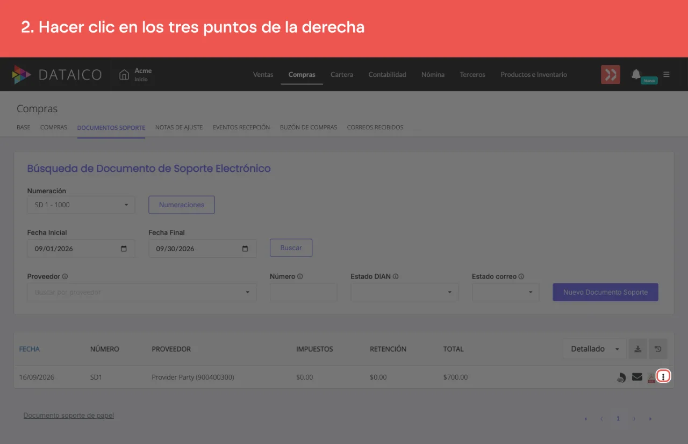Click provider name Provider Party (900400300)
This screenshot has width=688, height=444.
click(x=193, y=377)
